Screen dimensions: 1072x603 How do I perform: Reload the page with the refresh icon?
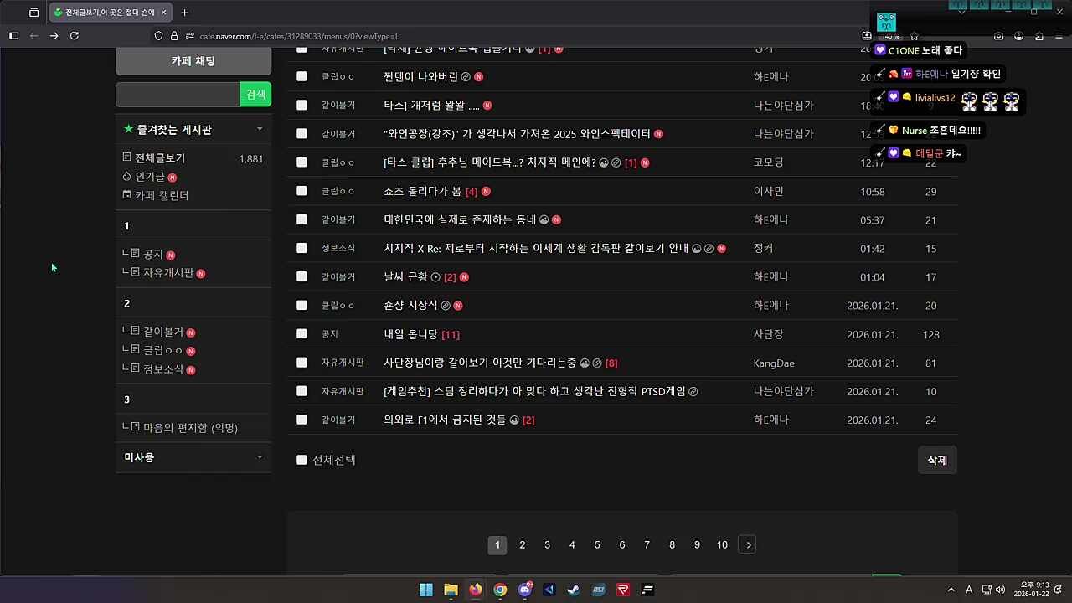(75, 36)
